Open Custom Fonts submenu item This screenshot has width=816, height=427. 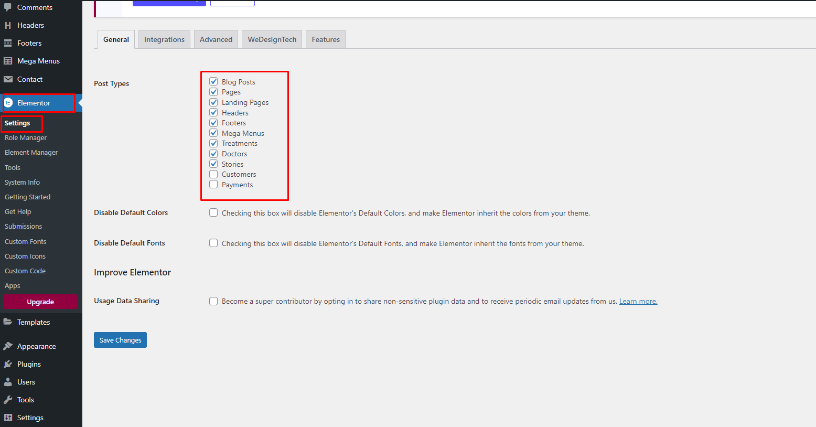[x=25, y=241]
